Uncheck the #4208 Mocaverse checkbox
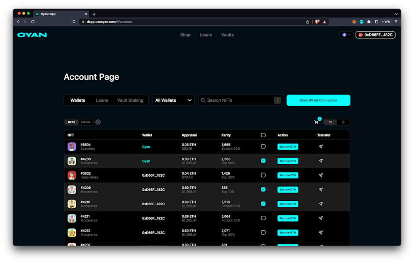The width and height of the screenshot is (414, 263). pyautogui.click(x=263, y=161)
